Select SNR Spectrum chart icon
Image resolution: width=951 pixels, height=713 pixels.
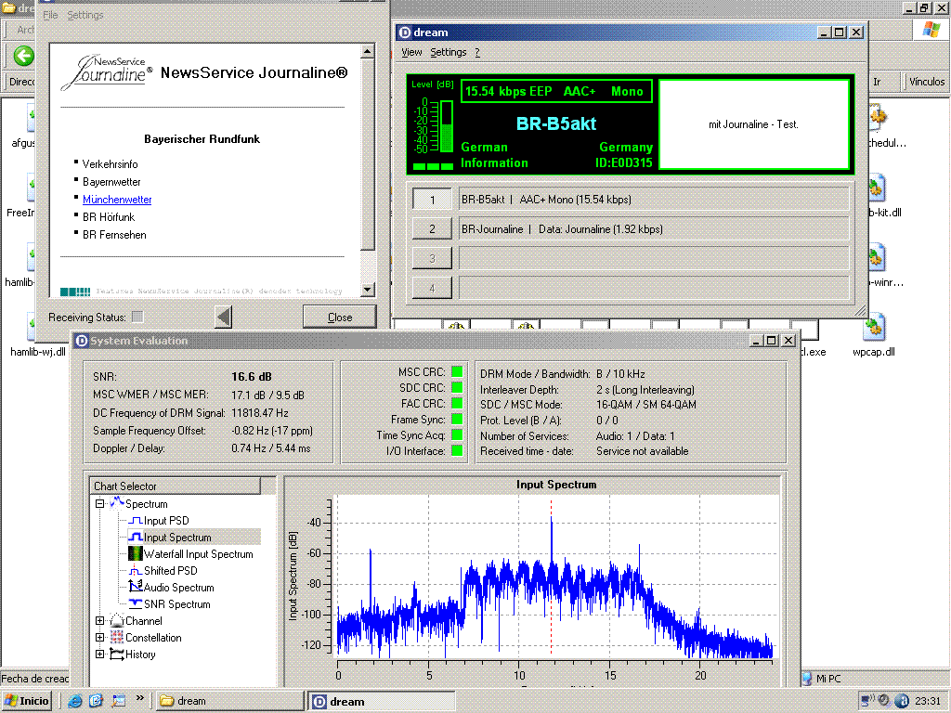(x=136, y=603)
